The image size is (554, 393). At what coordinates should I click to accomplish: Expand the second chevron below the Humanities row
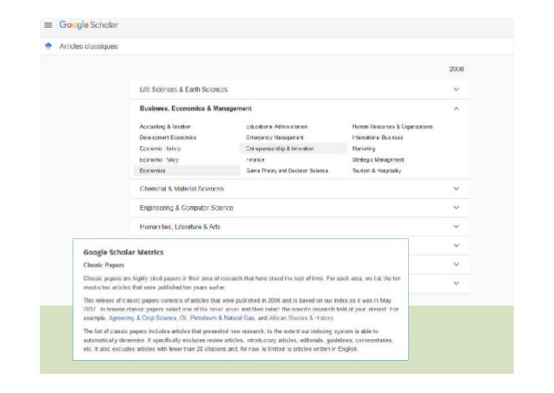click(456, 264)
